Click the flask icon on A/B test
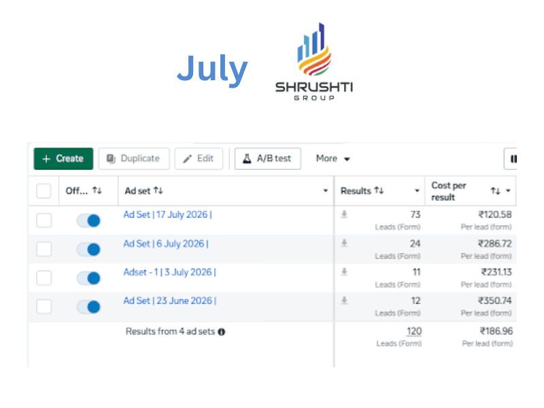Viewport: 544px width, 408px height. pyautogui.click(x=247, y=158)
